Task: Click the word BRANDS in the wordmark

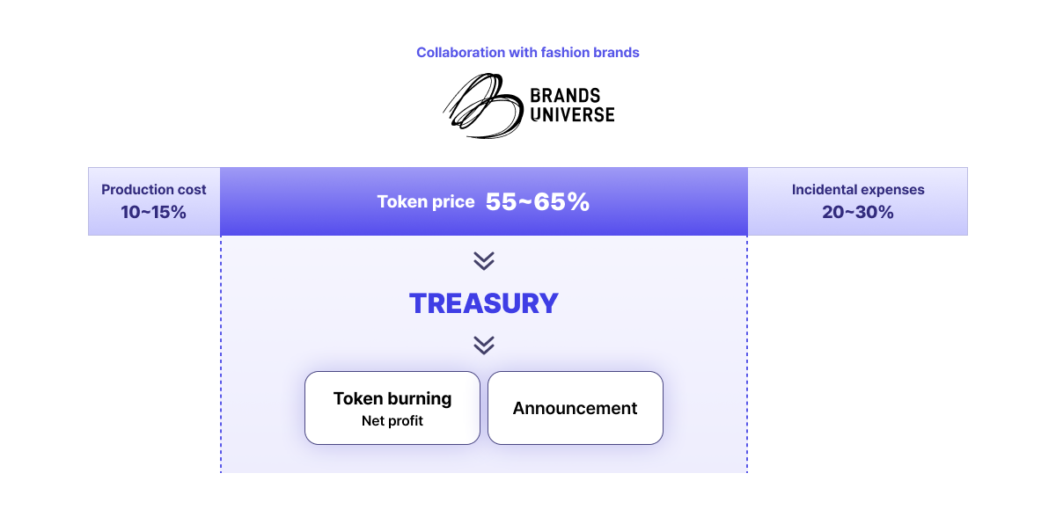Action: pos(565,96)
